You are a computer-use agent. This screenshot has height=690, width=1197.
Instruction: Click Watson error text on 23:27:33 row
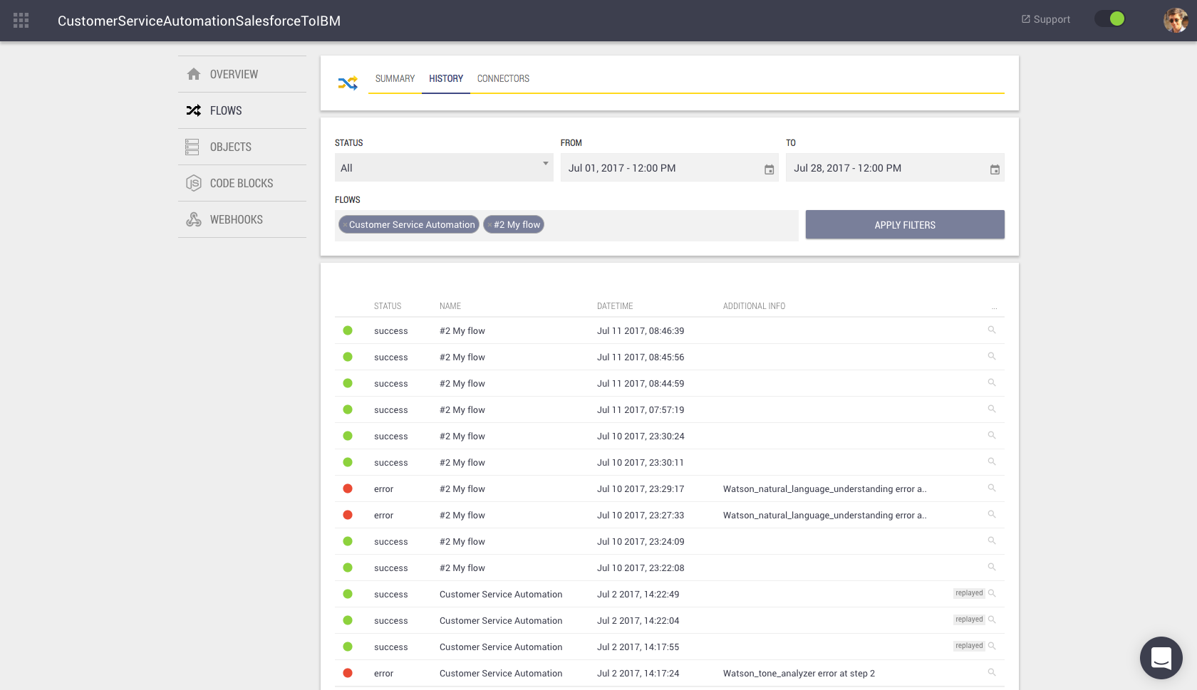pos(824,516)
